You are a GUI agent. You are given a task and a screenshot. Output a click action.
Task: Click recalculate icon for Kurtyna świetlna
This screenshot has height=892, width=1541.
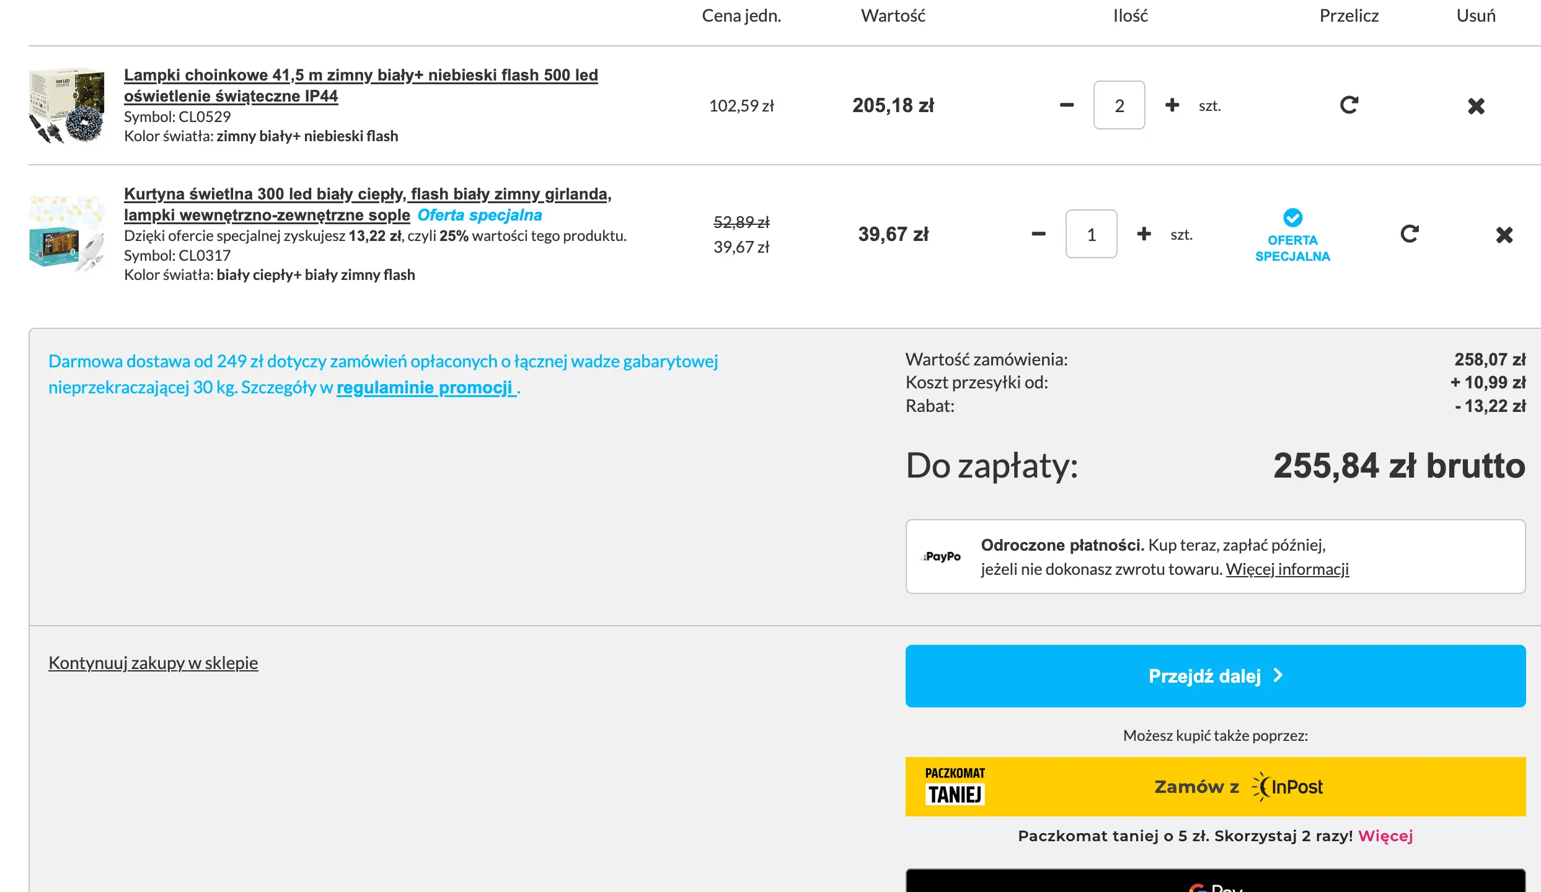tap(1409, 234)
